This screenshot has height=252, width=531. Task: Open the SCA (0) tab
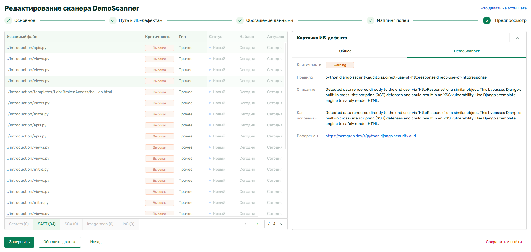tap(71, 224)
